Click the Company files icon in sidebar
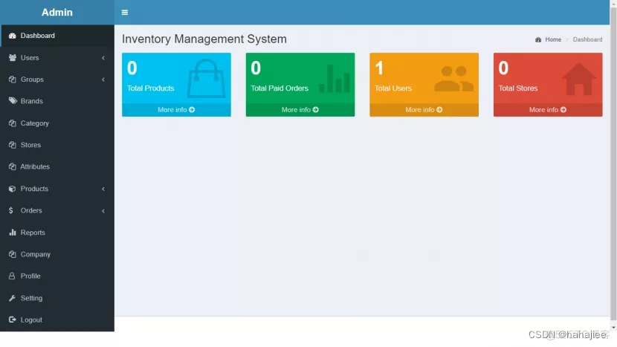The image size is (617, 347). [13, 254]
